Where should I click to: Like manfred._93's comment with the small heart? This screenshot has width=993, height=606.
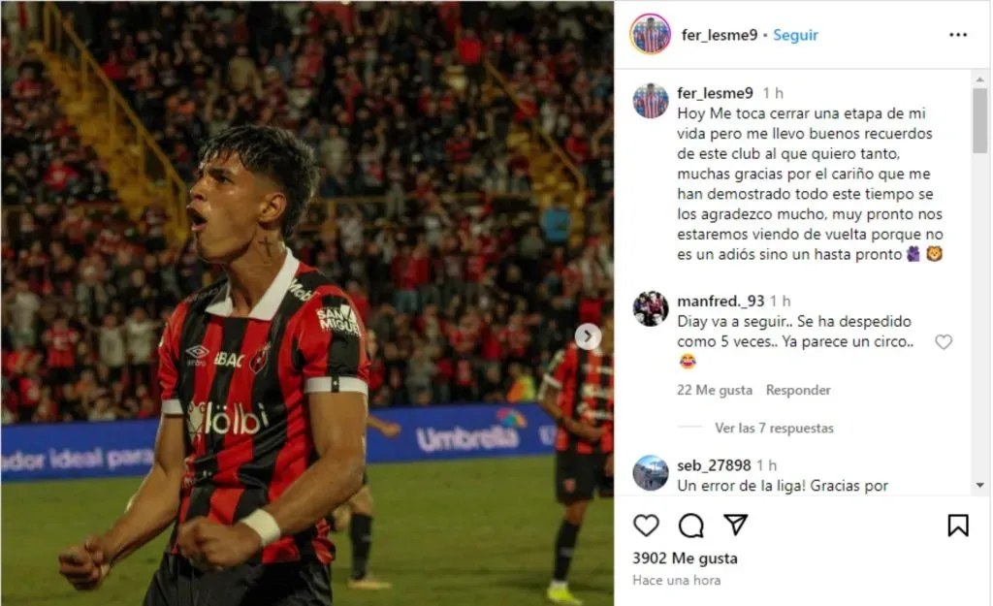pos(944,342)
